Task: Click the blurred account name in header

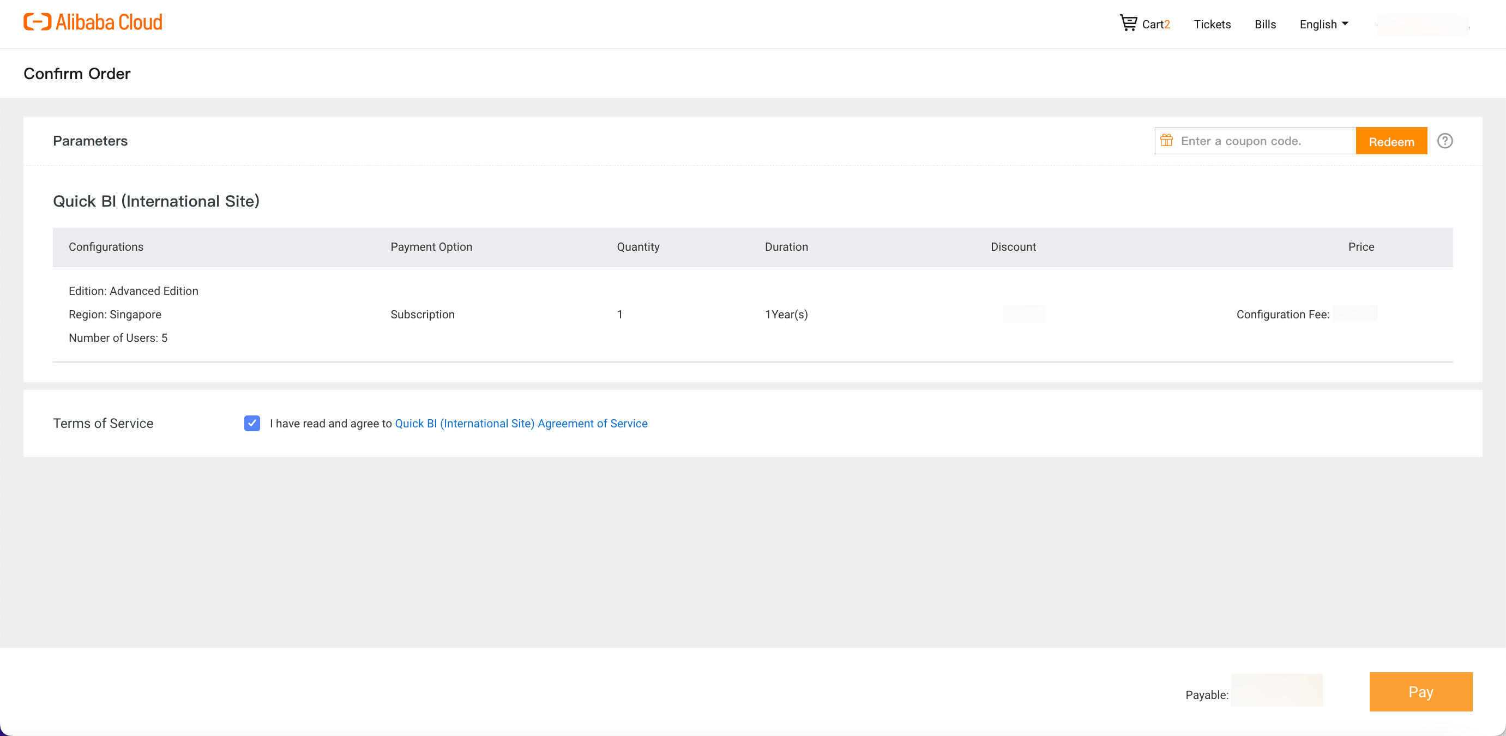Action: pos(1423,25)
